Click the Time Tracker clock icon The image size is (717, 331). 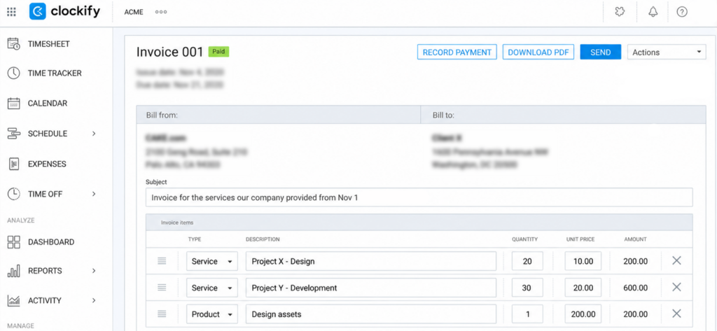(x=14, y=73)
